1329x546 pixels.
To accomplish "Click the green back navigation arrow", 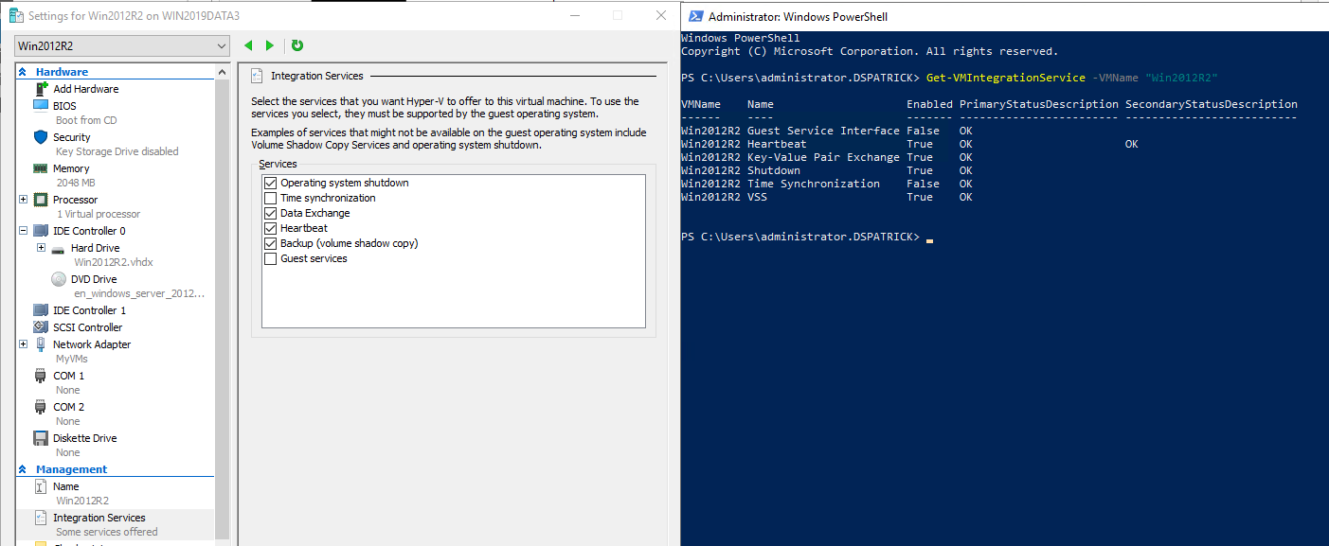I will 248,45.
